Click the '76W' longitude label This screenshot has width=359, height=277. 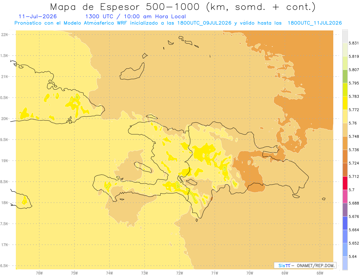39,273
